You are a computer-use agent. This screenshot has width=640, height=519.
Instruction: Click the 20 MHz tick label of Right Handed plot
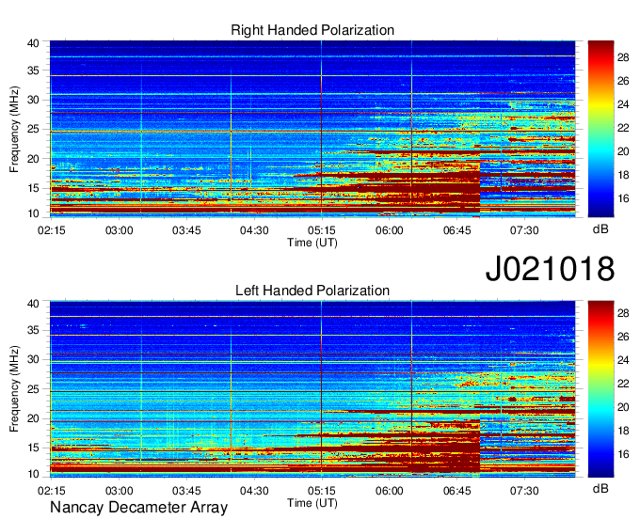[x=33, y=159]
